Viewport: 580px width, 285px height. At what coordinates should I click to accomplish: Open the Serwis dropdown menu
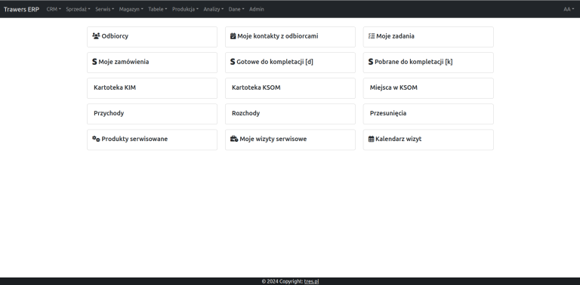(x=105, y=9)
